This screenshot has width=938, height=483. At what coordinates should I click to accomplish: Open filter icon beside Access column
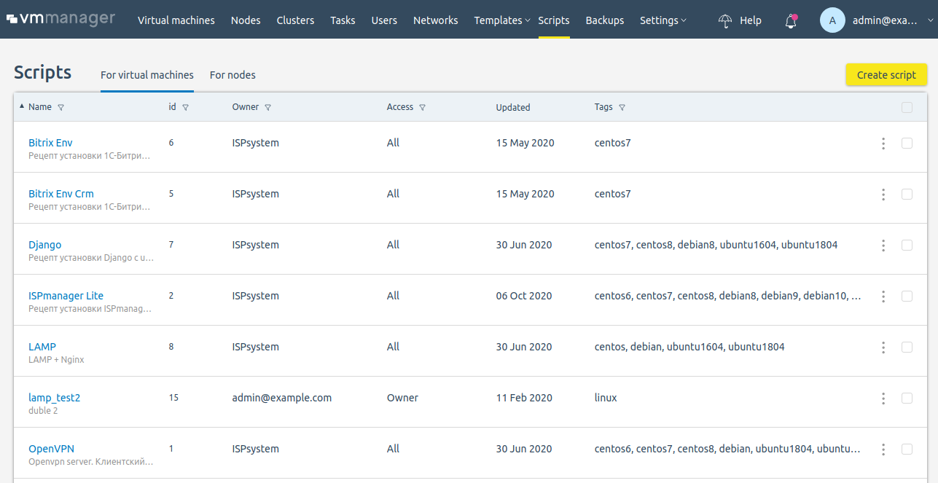click(x=422, y=107)
